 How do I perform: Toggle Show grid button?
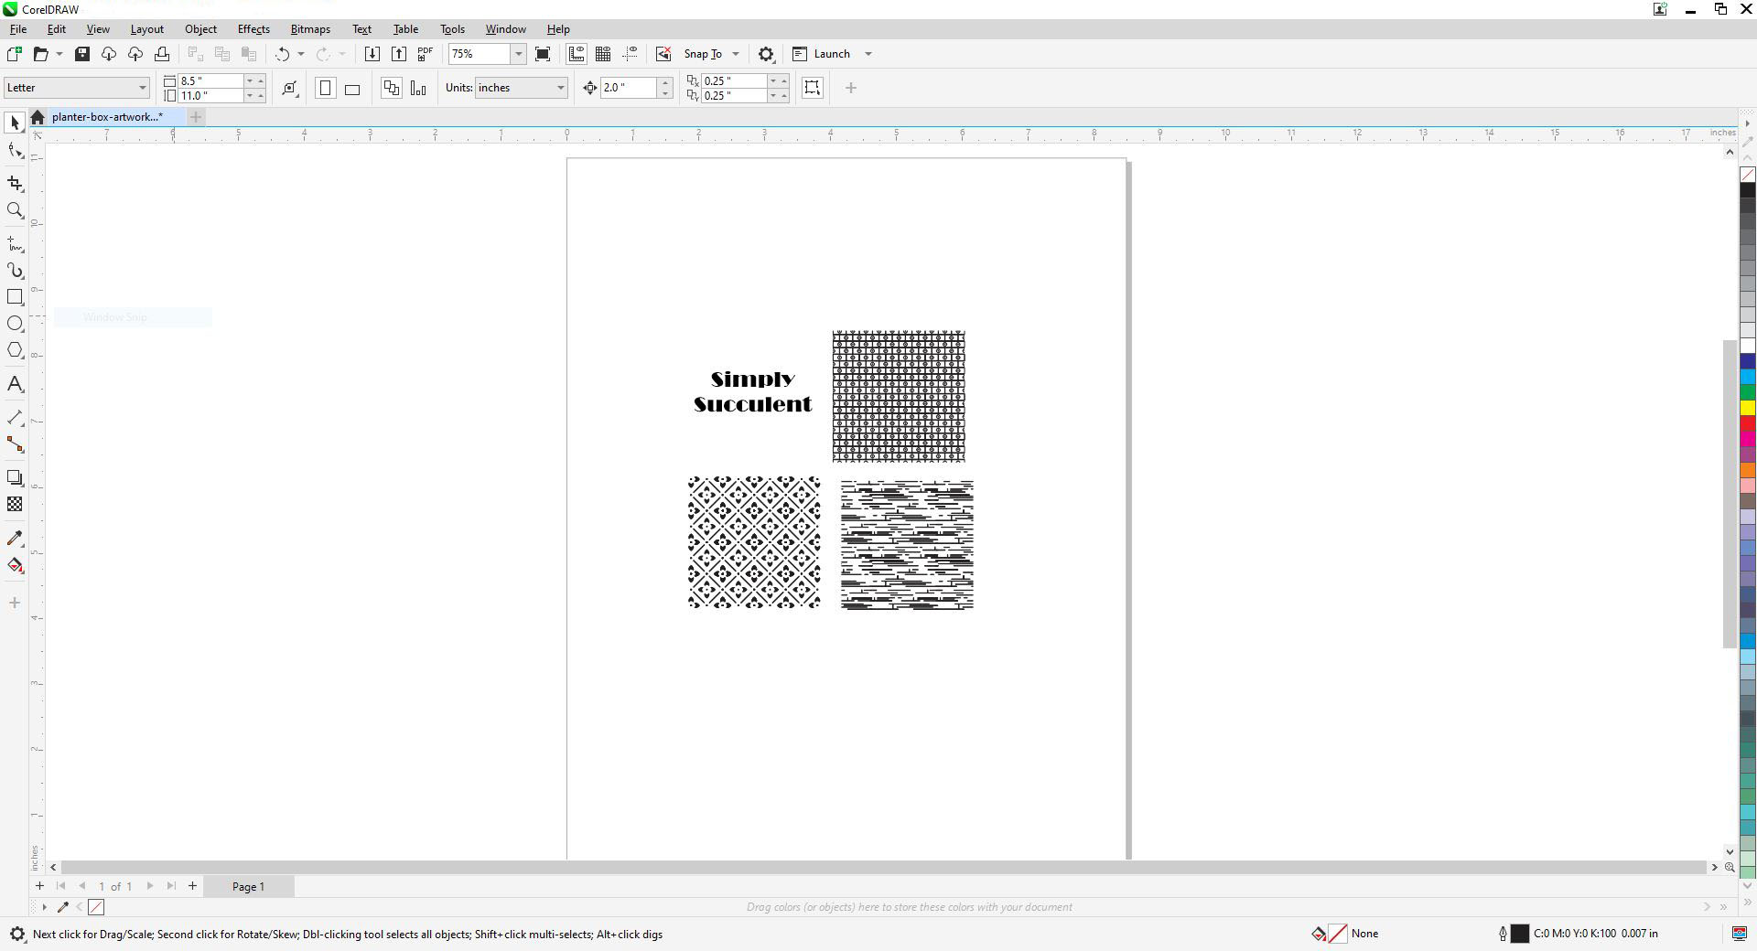pyautogui.click(x=603, y=54)
